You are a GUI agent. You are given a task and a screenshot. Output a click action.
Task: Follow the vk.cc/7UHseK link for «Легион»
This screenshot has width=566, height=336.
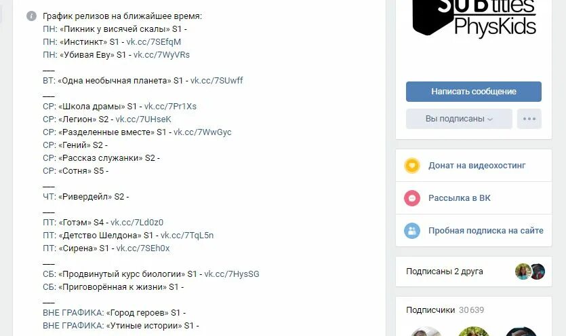(143, 119)
